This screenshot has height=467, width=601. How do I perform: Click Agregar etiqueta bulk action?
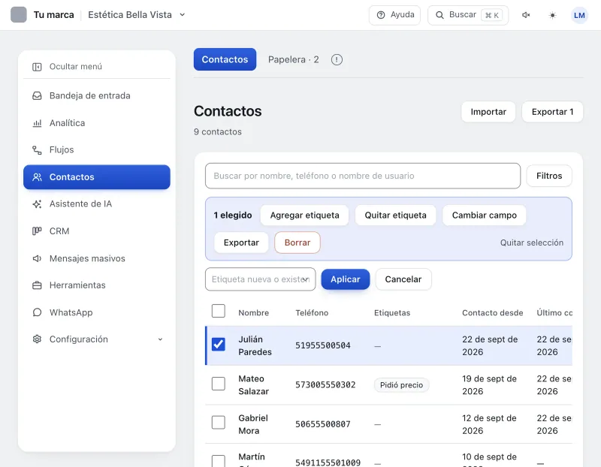click(x=304, y=215)
